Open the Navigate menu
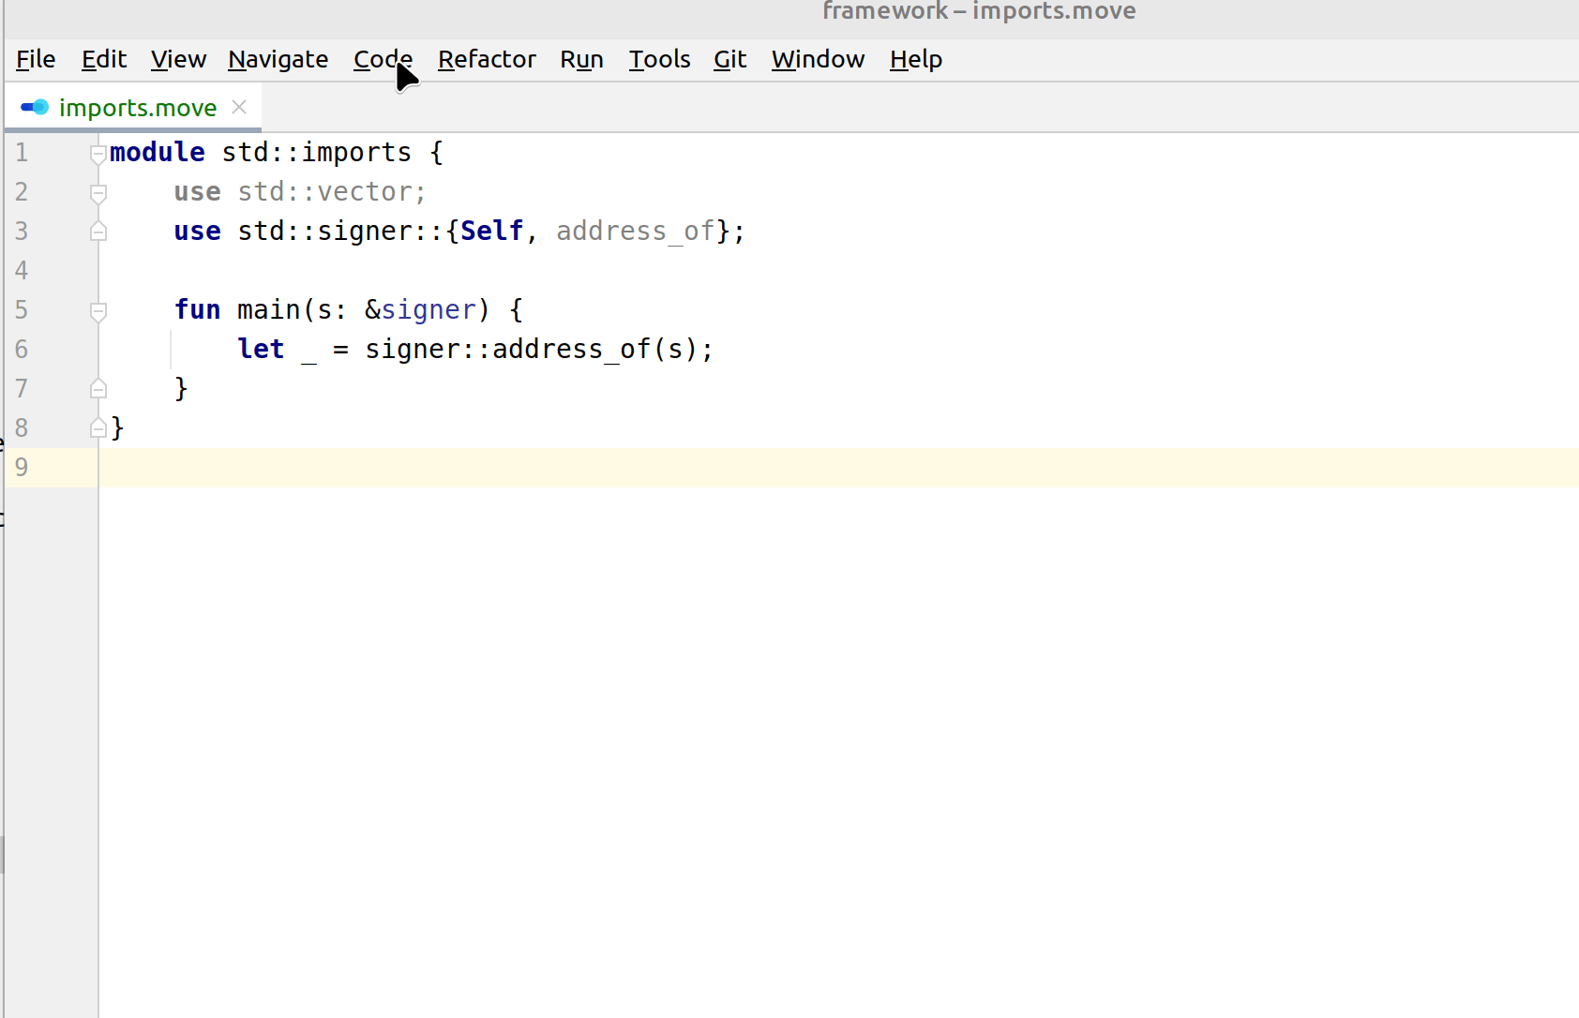This screenshot has height=1018, width=1579. (x=278, y=59)
